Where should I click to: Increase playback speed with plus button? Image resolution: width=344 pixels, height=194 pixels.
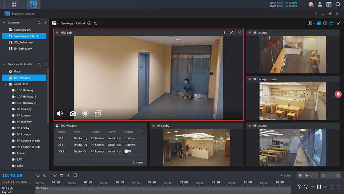[x=338, y=175]
